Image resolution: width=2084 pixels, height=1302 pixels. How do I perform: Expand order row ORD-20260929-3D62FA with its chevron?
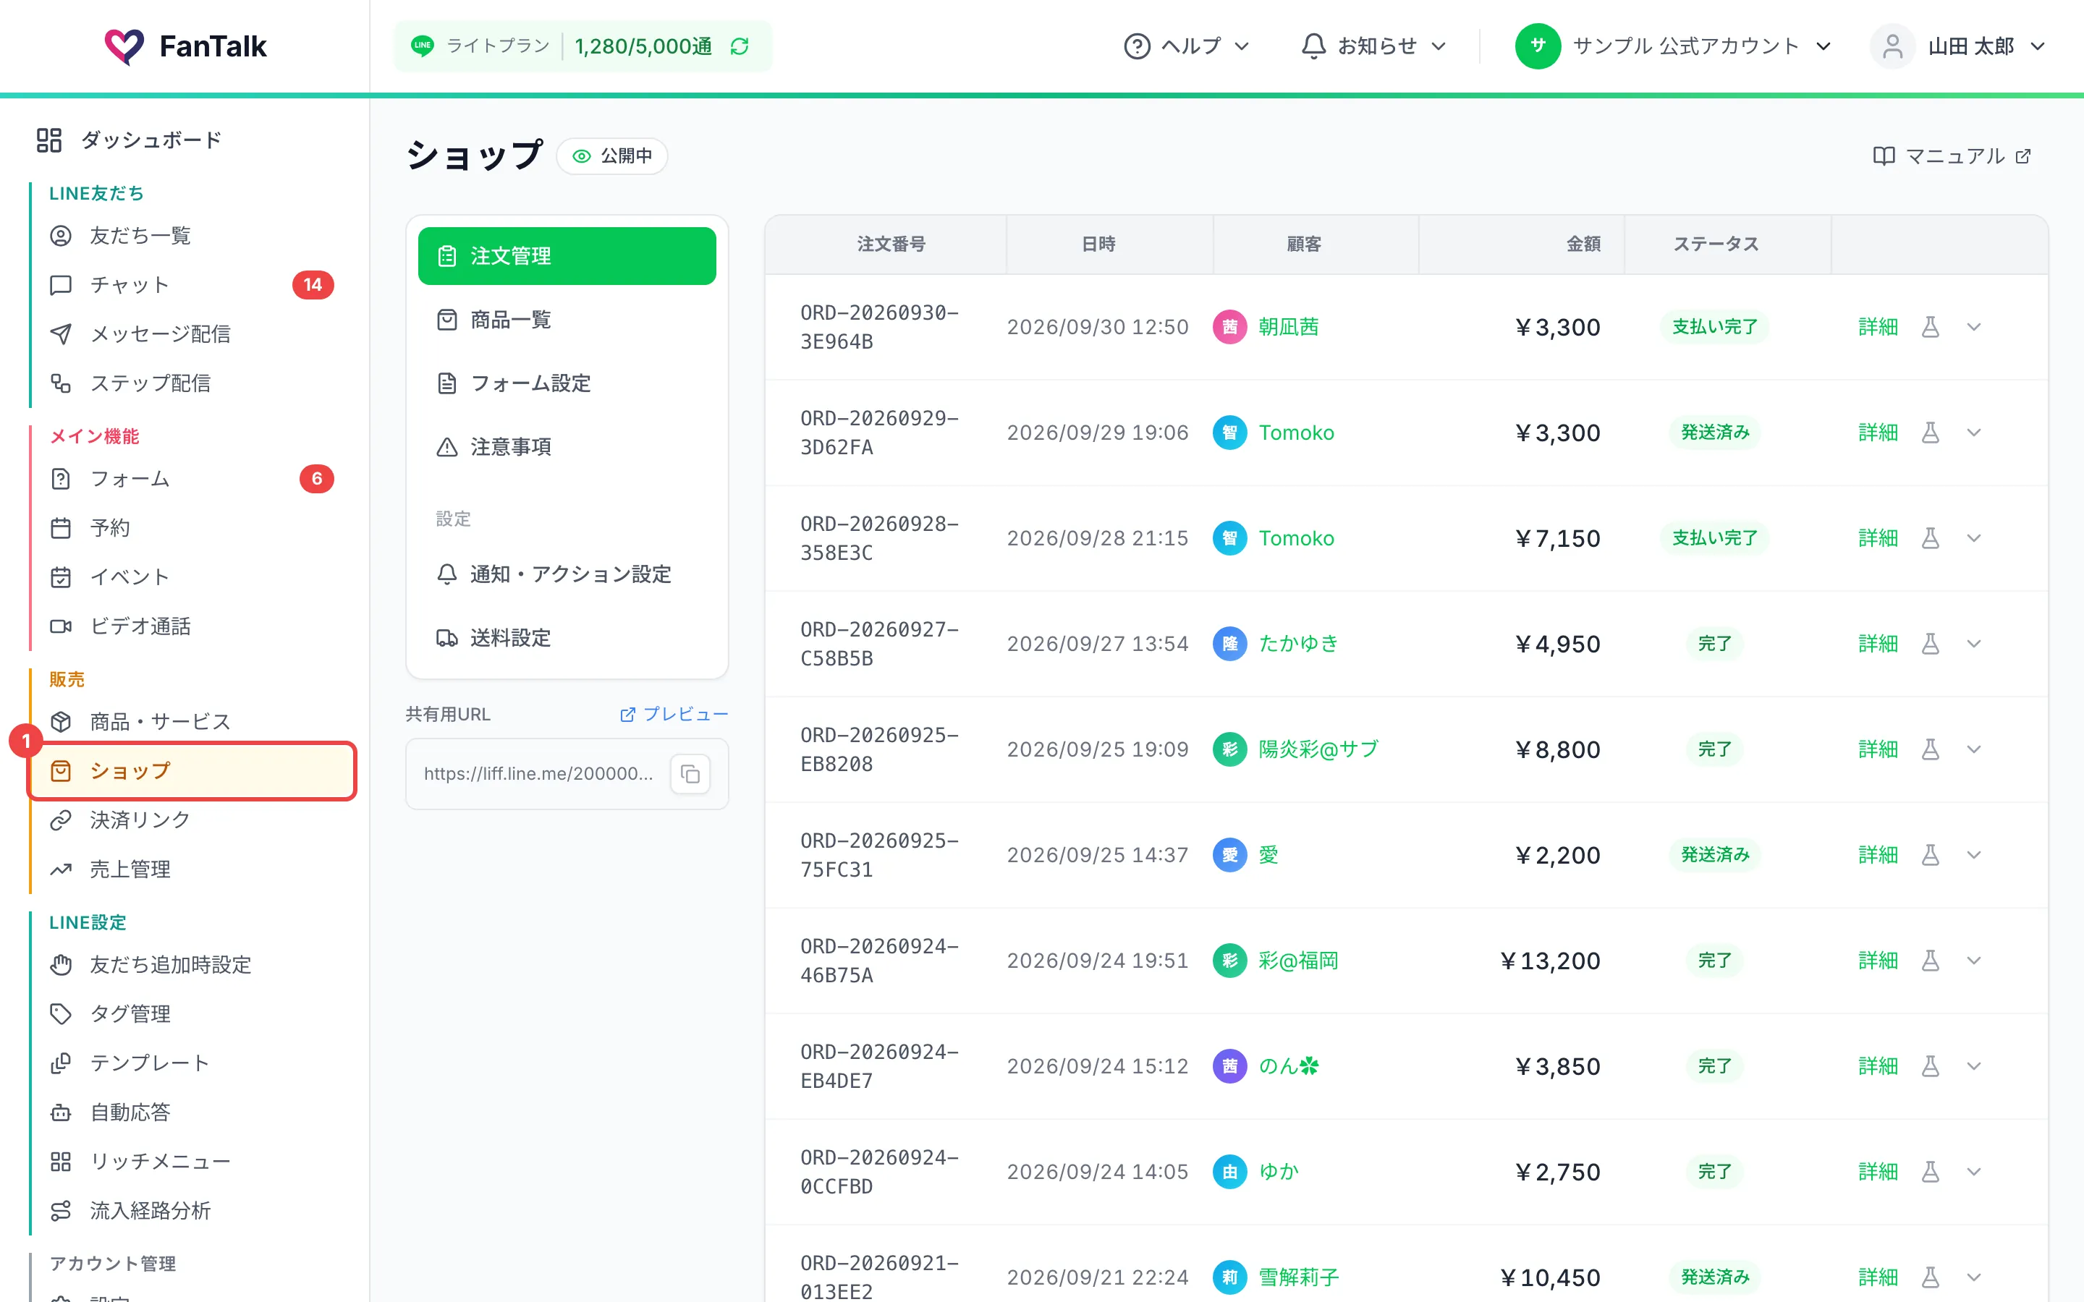1974,433
